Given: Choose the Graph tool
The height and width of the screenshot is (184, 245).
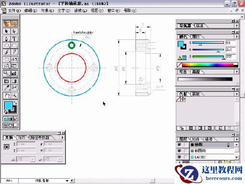Looking at the screenshot, I should click(14, 74).
